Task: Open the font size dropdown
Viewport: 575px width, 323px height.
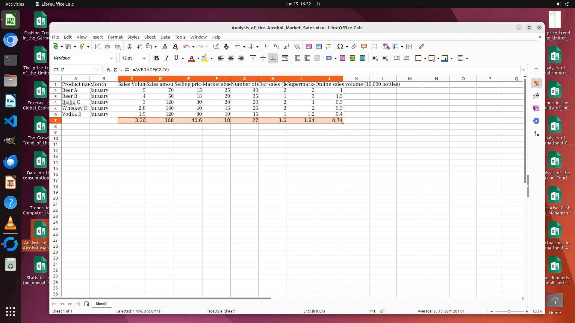Action: [144, 58]
